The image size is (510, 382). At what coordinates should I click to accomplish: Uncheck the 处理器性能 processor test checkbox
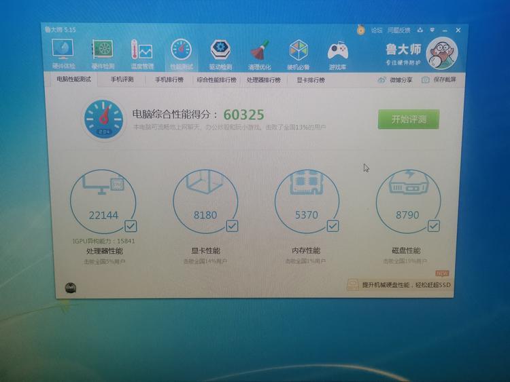pyautogui.click(x=131, y=226)
